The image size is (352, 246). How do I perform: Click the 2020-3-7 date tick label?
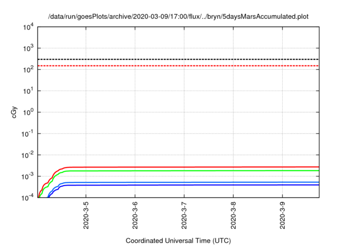184,215
